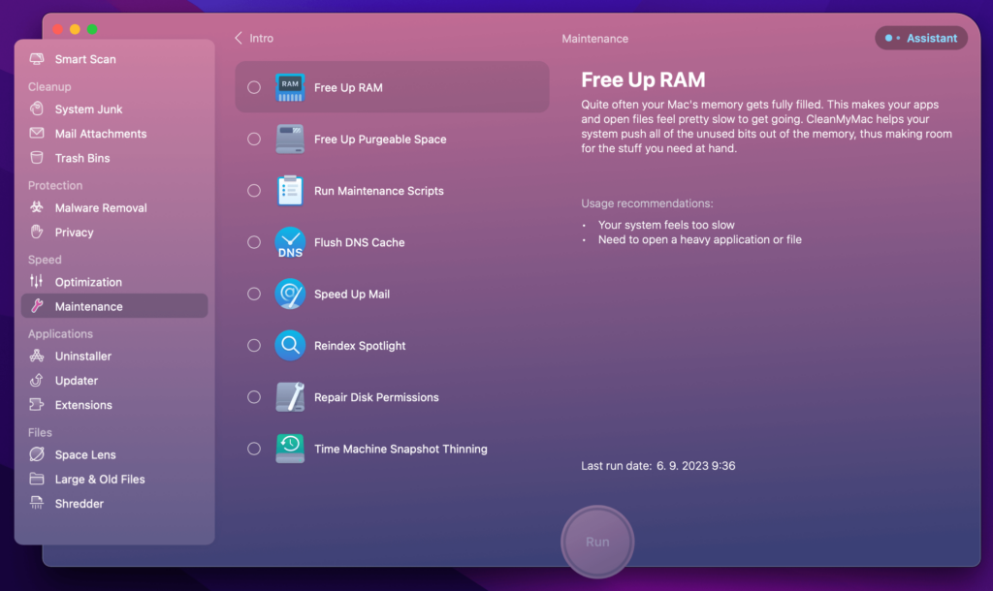Select the Speed Up Mail radio button
Screen dimensions: 993x591
254,294
